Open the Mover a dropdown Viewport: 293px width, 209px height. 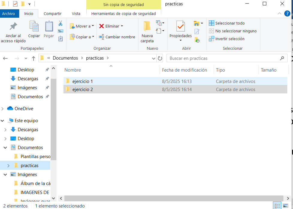(x=82, y=26)
